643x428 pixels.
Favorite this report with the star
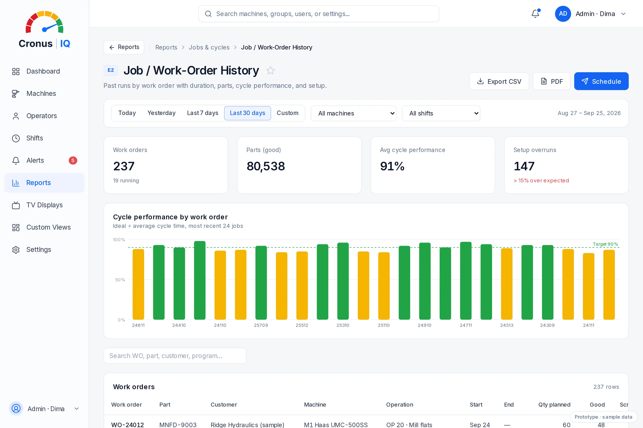tap(271, 70)
